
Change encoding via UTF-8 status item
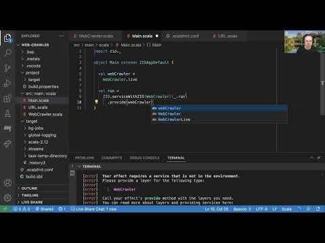261,209
